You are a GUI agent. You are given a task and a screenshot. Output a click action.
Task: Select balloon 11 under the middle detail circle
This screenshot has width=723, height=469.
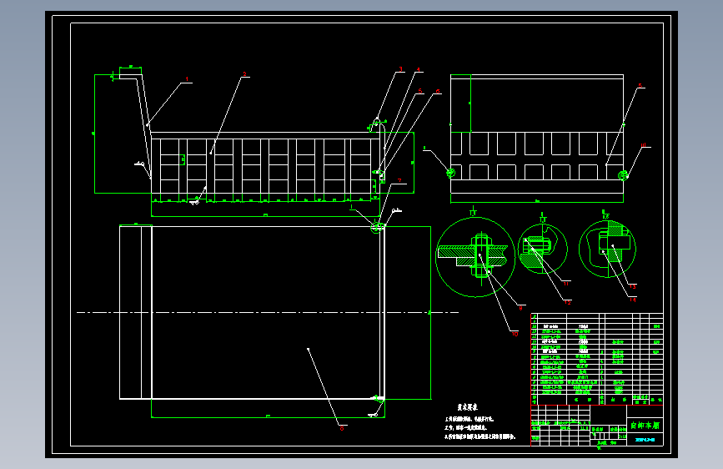click(565, 284)
